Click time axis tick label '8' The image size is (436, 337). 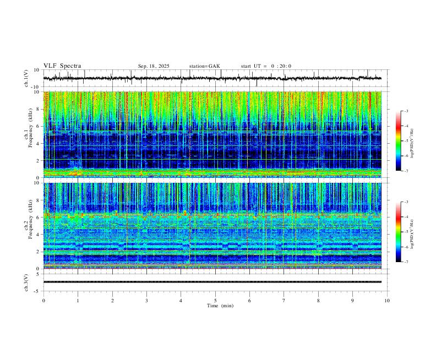(x=318, y=301)
